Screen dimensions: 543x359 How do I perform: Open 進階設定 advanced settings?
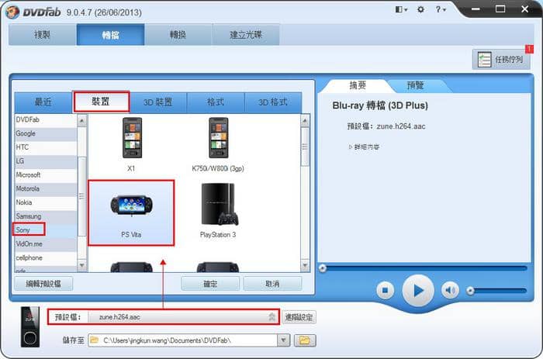pyautogui.click(x=299, y=317)
